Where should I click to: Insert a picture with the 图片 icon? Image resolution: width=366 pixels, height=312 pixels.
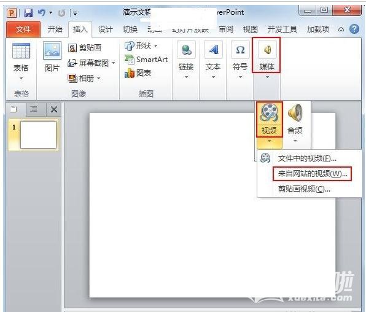(52, 50)
